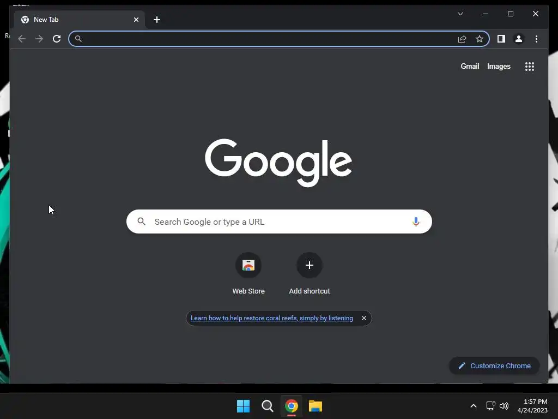The image size is (558, 419).
Task: Open the tab search dropdown
Action: (460, 14)
